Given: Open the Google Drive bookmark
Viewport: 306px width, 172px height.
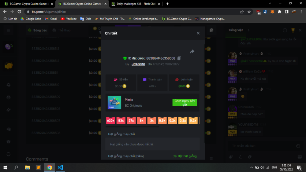Looking at the screenshot, I should tap(31, 19).
